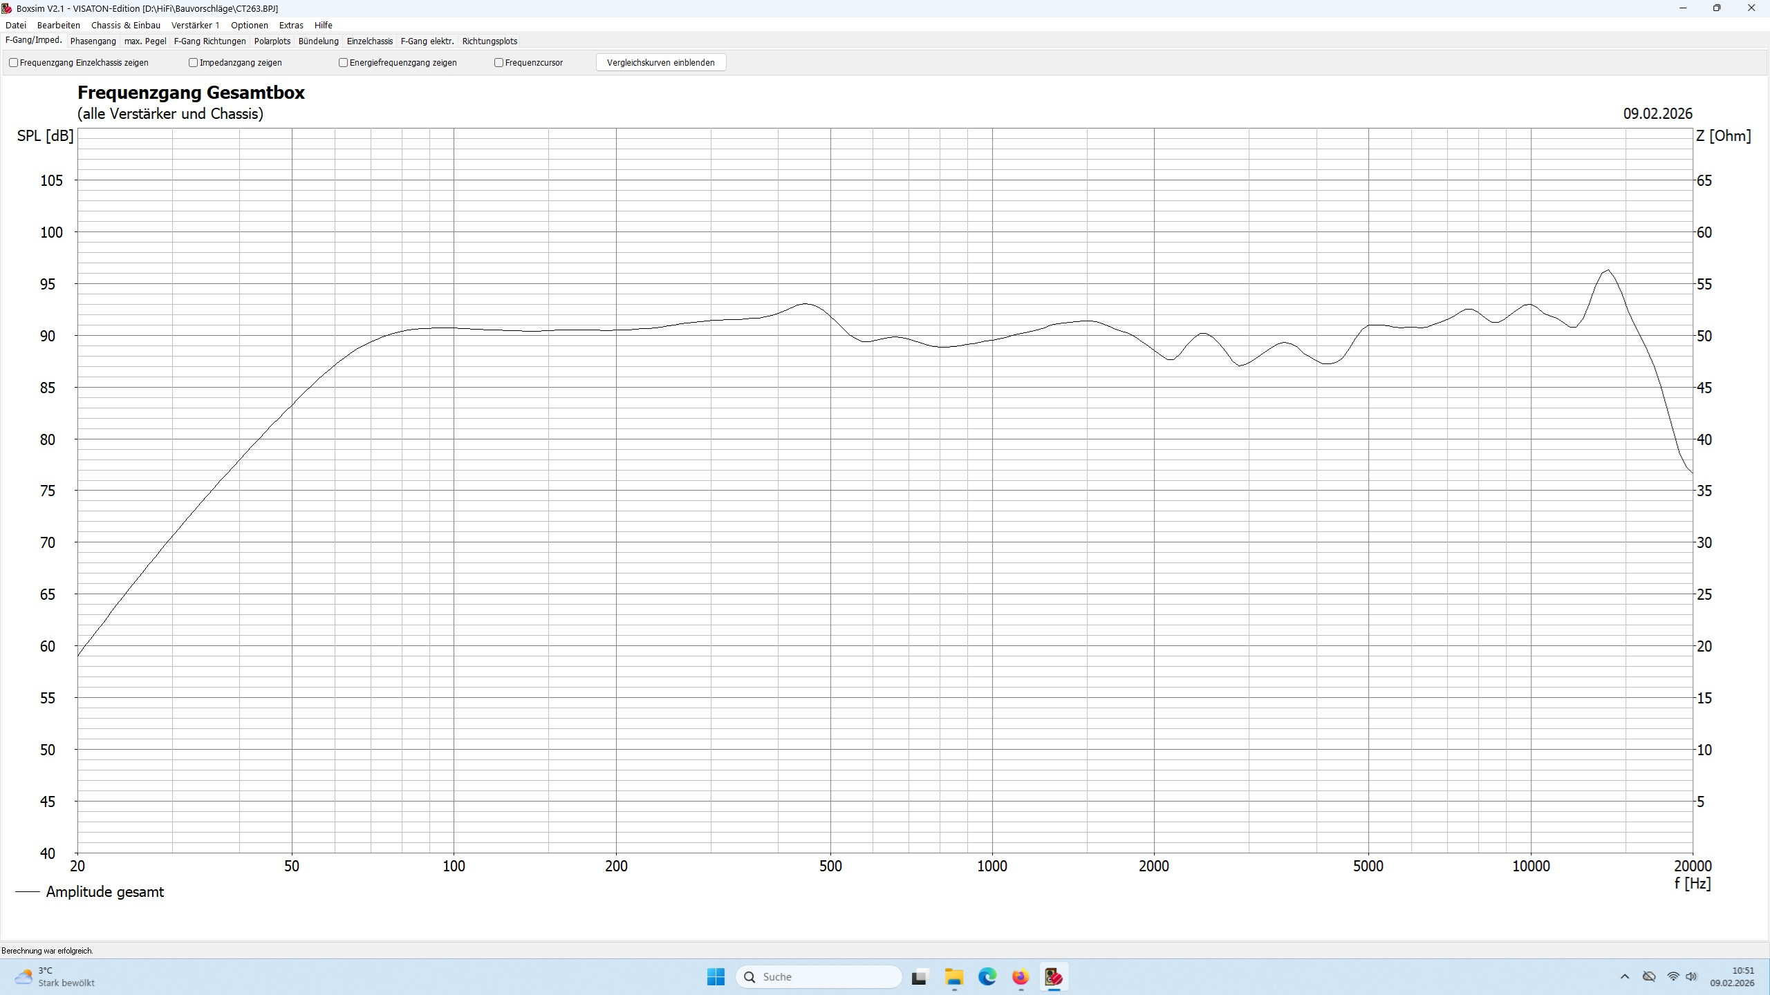Switch to the Polarplots tab
Image resolution: width=1770 pixels, height=995 pixels.
[272, 41]
